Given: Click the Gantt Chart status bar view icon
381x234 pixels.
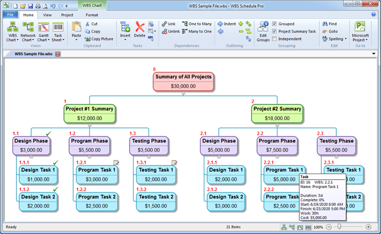Looking at the screenshot, I should click(300, 227).
